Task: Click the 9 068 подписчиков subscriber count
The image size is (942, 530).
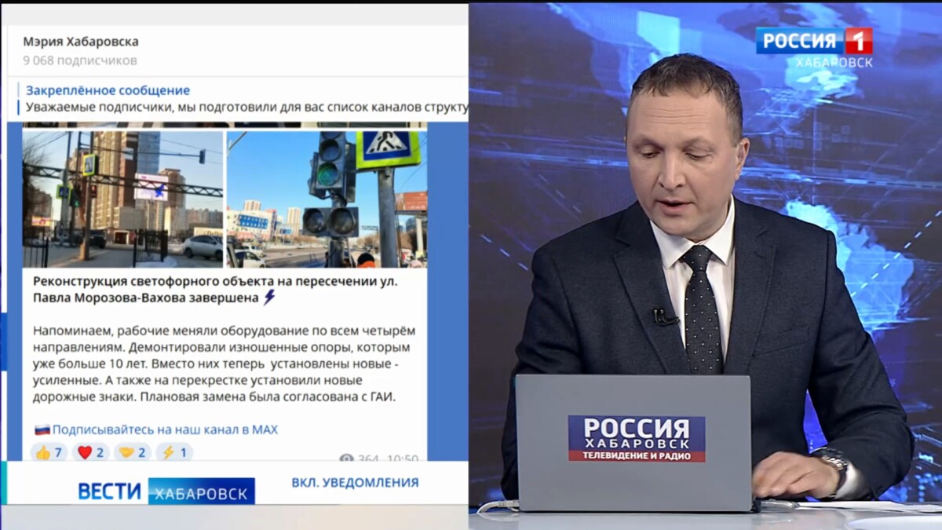Action: 79,60
